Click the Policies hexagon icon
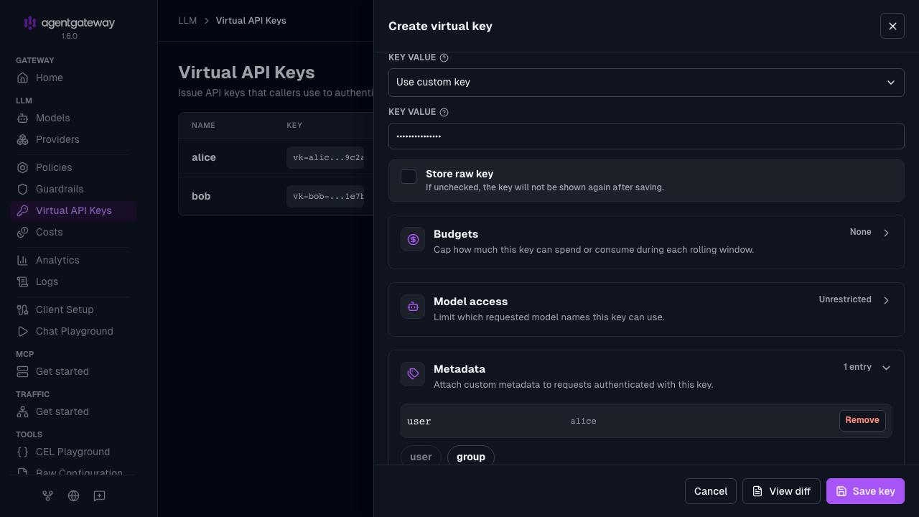 (x=23, y=167)
